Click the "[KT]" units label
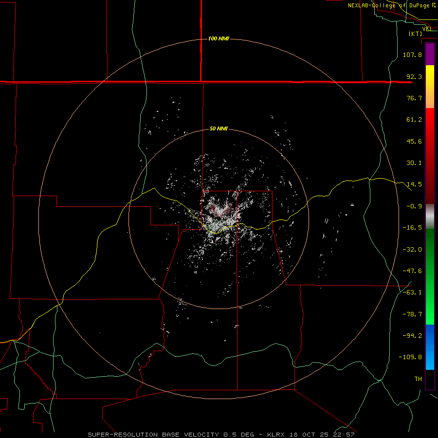This screenshot has width=438, height=438. [x=416, y=34]
